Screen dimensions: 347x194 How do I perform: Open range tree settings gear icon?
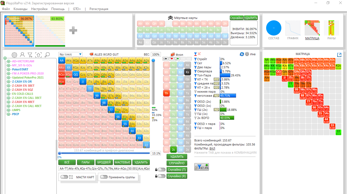click(x=14, y=55)
